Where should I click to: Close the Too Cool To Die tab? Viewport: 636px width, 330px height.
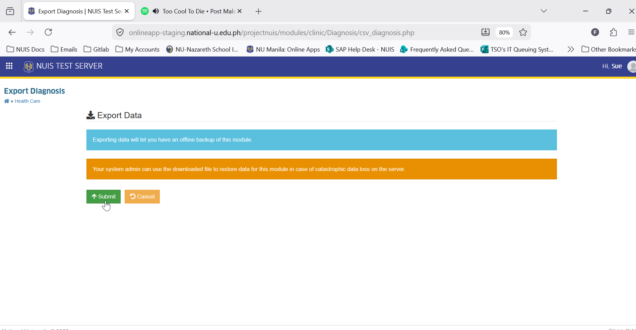[x=240, y=11]
